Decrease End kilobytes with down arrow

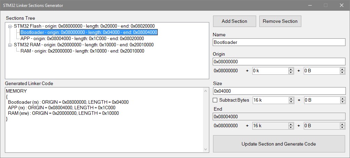[291, 127]
